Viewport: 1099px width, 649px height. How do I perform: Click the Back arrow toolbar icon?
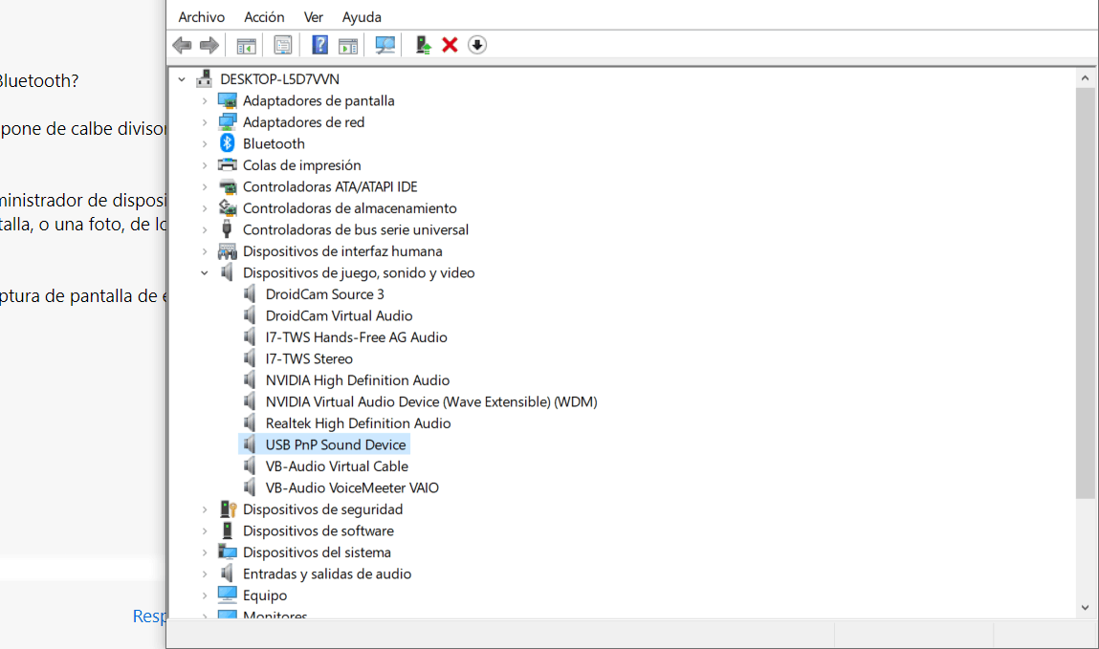[x=183, y=46]
